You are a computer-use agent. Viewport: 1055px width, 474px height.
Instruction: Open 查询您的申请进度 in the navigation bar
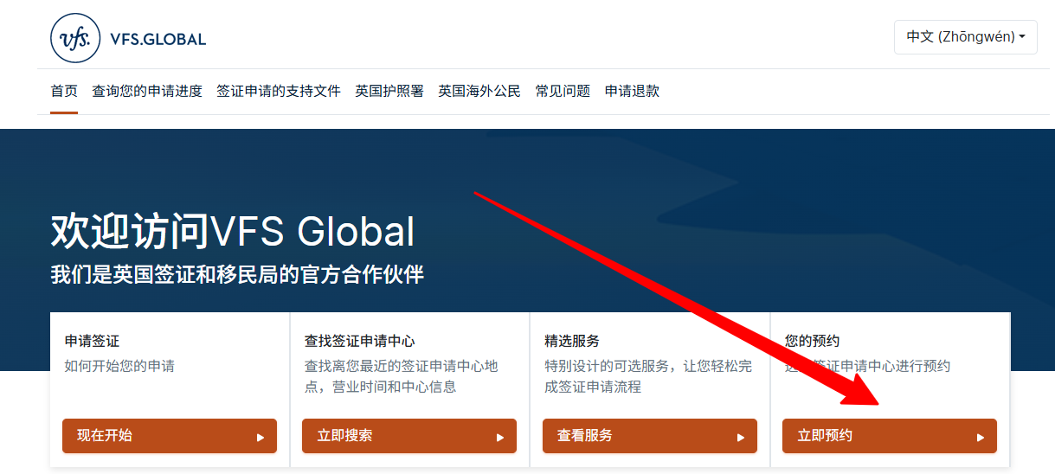pyautogui.click(x=147, y=91)
